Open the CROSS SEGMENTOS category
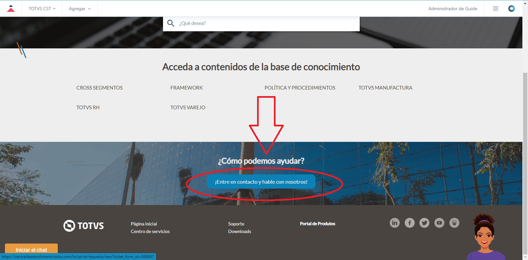 point(99,88)
